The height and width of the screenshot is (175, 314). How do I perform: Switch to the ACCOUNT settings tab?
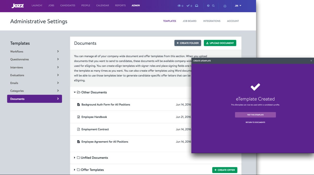click(x=233, y=21)
